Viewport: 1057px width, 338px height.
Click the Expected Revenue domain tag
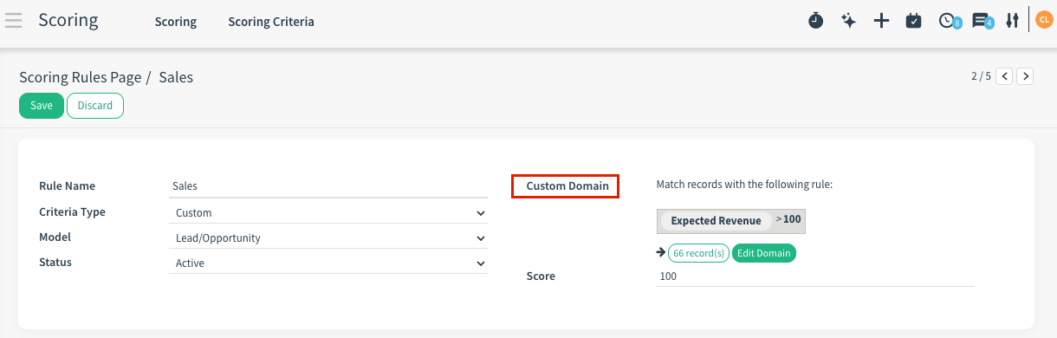(716, 221)
